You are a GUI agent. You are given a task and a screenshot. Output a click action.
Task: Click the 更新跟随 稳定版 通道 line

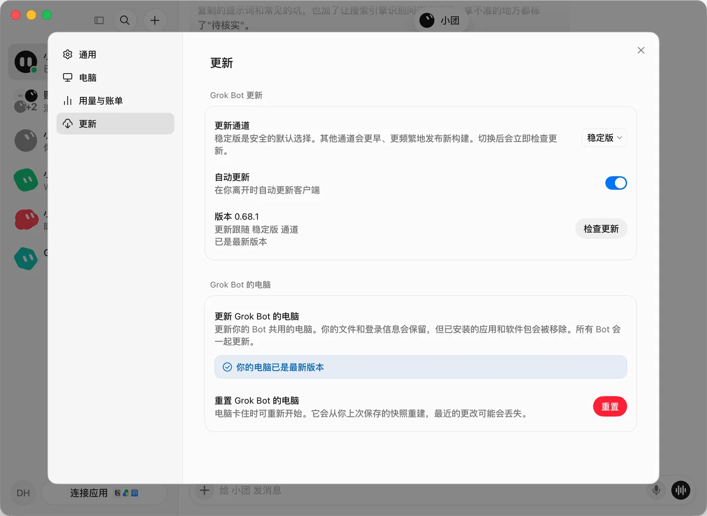pos(257,230)
